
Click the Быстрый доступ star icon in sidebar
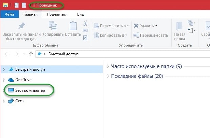click(11, 69)
